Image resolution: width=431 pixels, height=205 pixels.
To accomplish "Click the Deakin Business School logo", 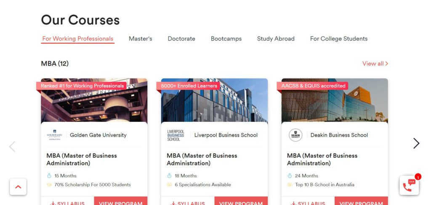I will [295, 135].
